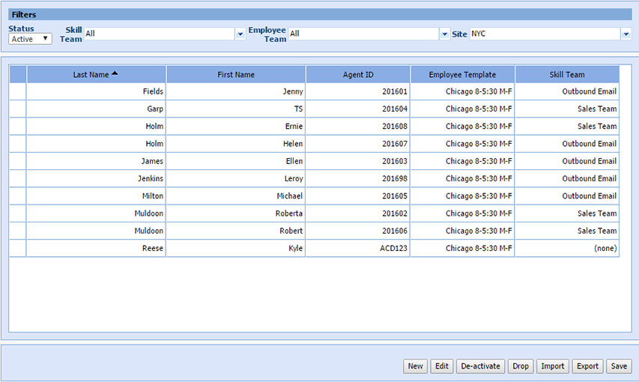Import employee records
The width and height of the screenshot is (639, 382).
(x=553, y=366)
